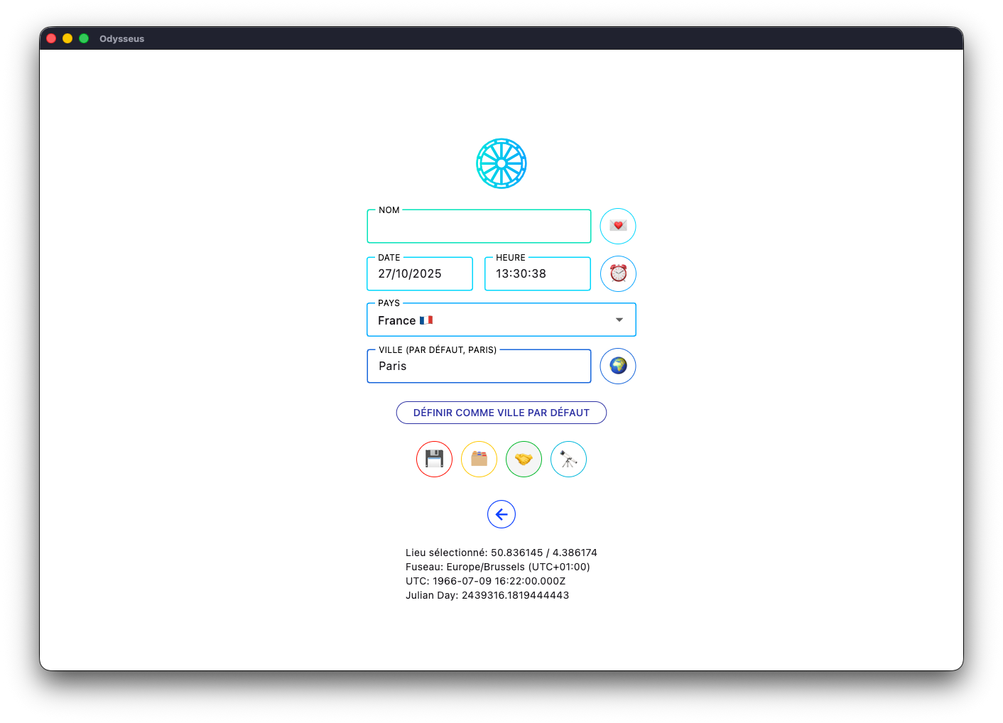The width and height of the screenshot is (1003, 723).
Task: Go back using the blue arrow button
Action: click(501, 514)
